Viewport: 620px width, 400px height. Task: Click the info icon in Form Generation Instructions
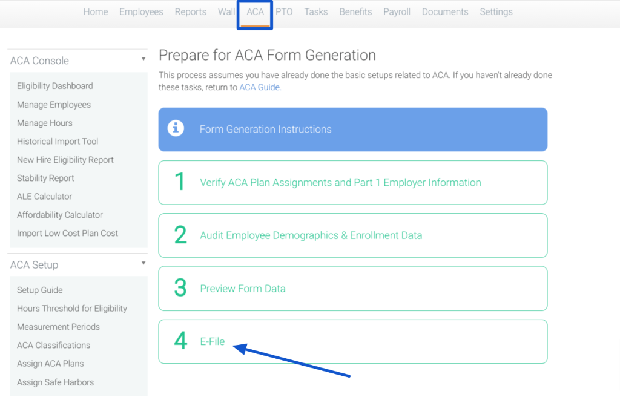coord(176,128)
